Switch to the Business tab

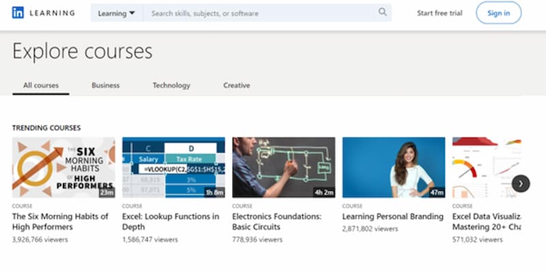coord(106,86)
